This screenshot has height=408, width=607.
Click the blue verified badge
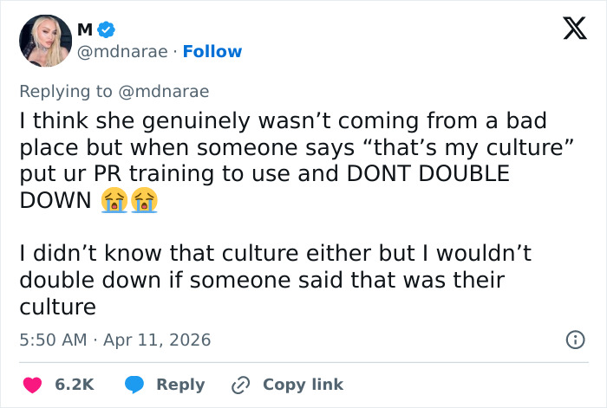[x=107, y=30]
